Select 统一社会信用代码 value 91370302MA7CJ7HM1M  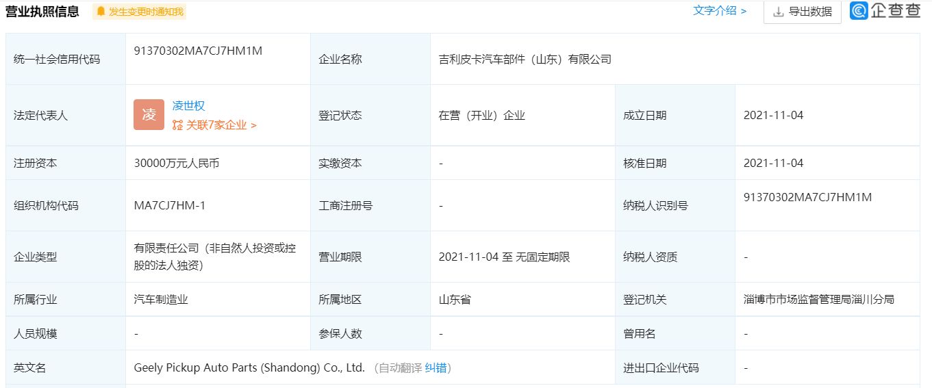coord(199,51)
